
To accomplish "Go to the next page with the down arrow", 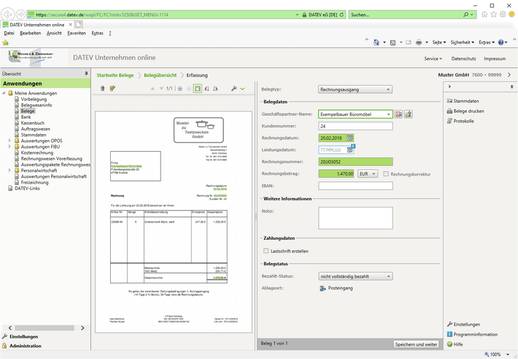I will point(161,89).
